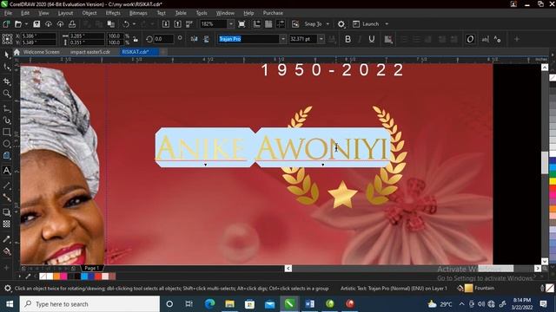Toggle Italic formatting
This screenshot has width=556, height=312.
click(x=360, y=39)
